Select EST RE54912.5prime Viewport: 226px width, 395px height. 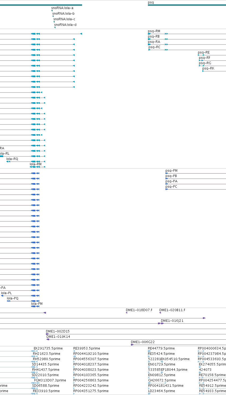(x=212, y=386)
